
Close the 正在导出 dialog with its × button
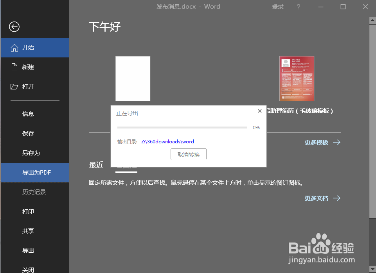pyautogui.click(x=259, y=111)
